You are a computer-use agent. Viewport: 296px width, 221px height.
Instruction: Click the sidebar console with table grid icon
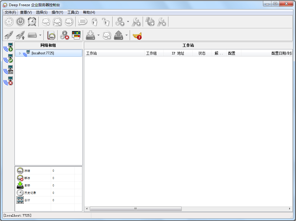(8, 70)
